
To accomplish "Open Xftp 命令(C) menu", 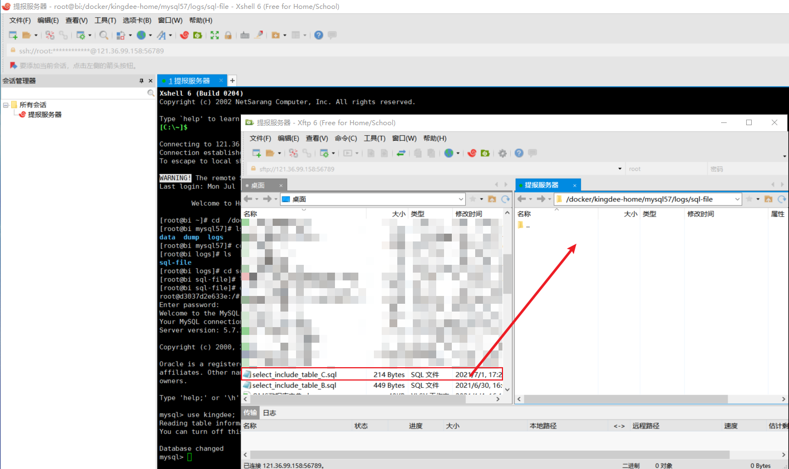I will click(x=346, y=138).
